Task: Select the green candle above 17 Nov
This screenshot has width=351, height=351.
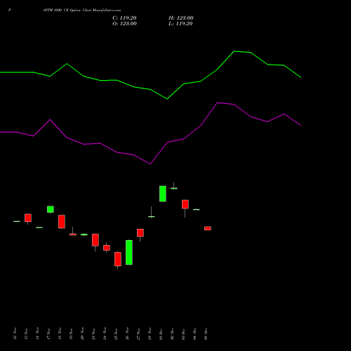Action: (x=51, y=209)
